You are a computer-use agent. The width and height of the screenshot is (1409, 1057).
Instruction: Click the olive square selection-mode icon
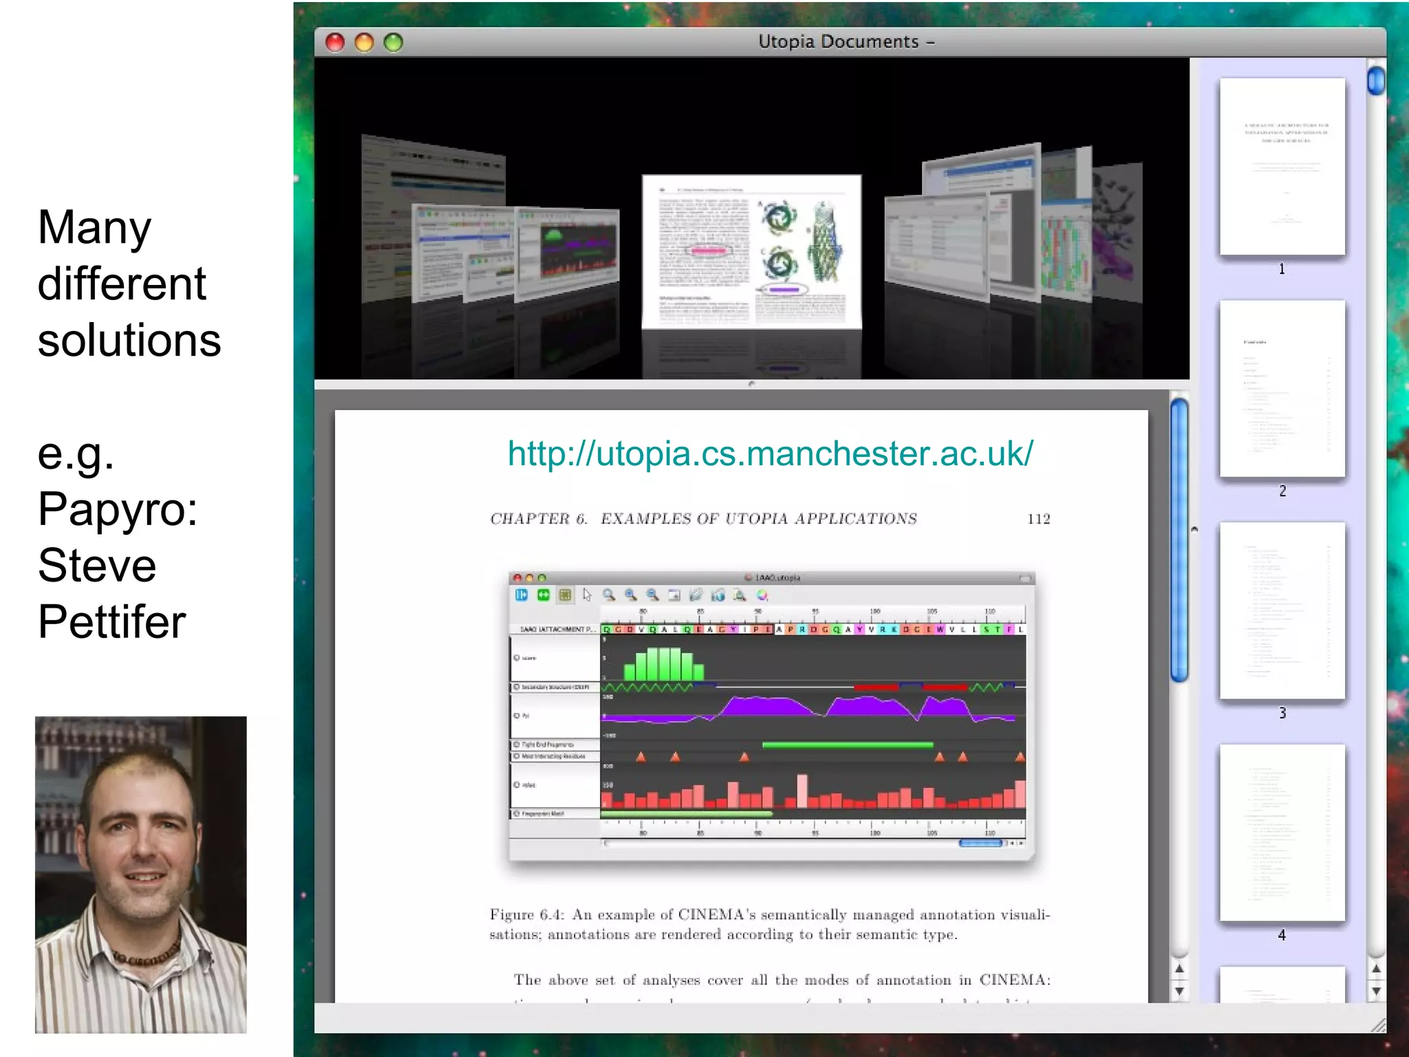coord(565,595)
